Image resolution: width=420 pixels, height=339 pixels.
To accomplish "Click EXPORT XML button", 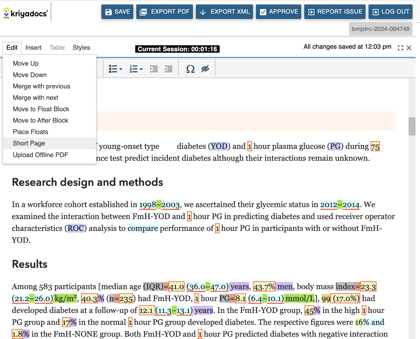I will 224,12.
